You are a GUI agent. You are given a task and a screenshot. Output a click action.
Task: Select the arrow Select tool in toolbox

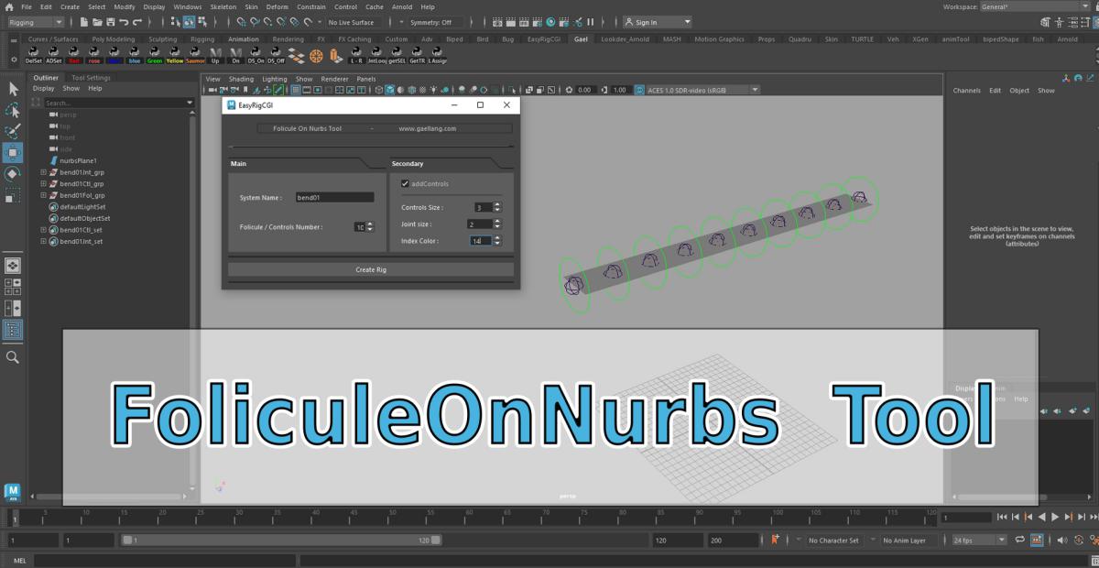coord(13,89)
